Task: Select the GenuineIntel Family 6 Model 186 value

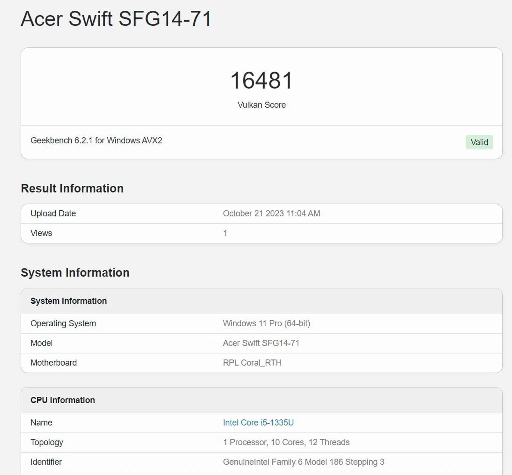Action: [x=303, y=462]
